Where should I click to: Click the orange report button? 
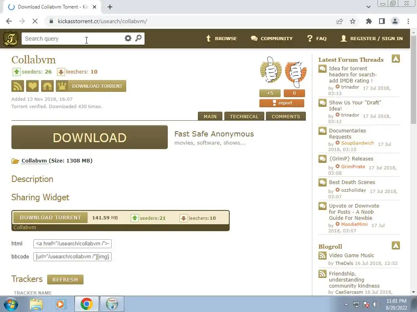point(282,103)
